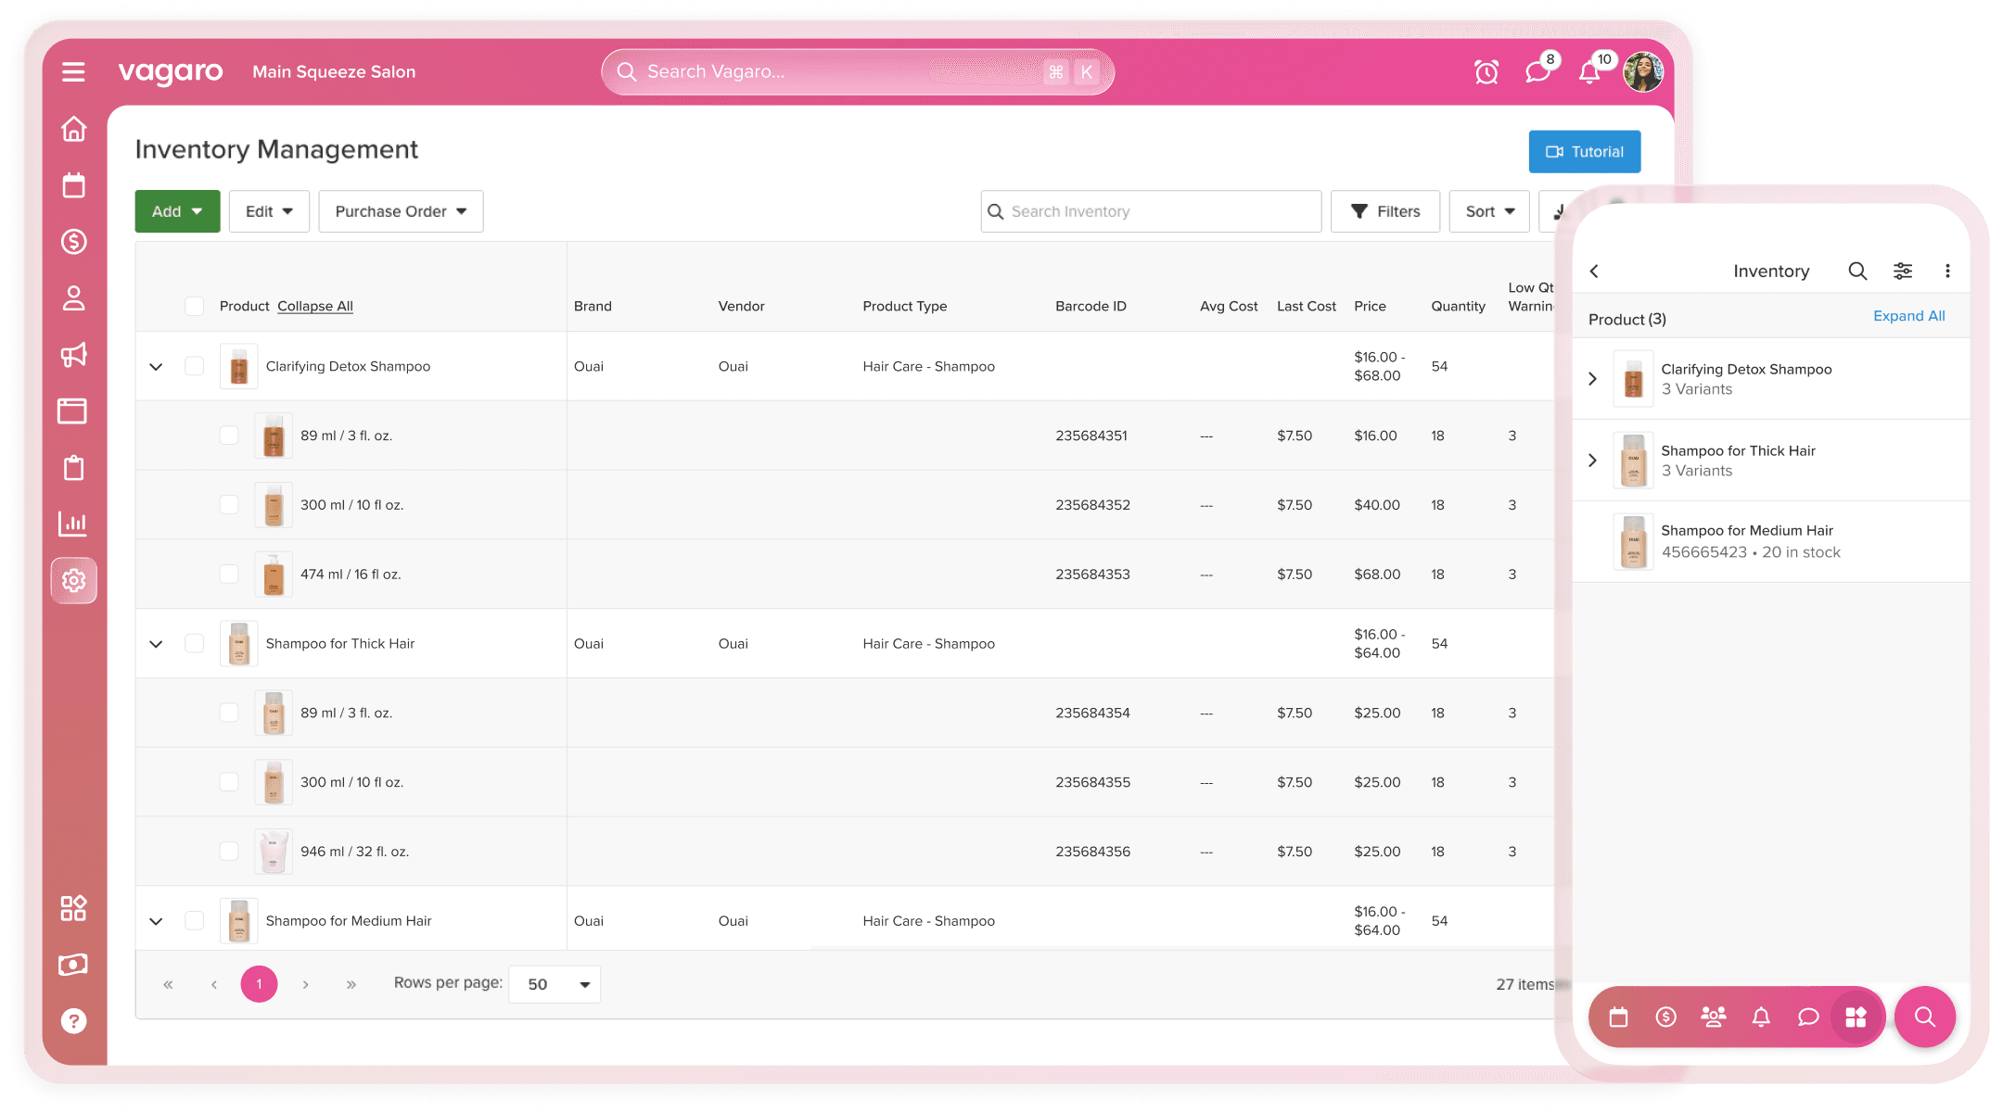This screenshot has width=1990, height=1112.
Task: Open the hamburger menu icon
Action: [x=73, y=72]
